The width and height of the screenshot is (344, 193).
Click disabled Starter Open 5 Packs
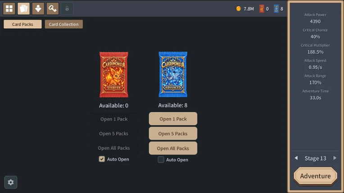click(114, 134)
